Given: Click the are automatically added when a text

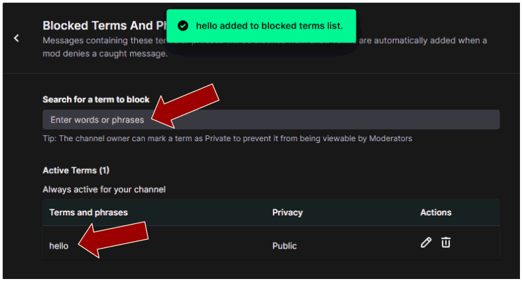Looking at the screenshot, I should pos(423,40).
